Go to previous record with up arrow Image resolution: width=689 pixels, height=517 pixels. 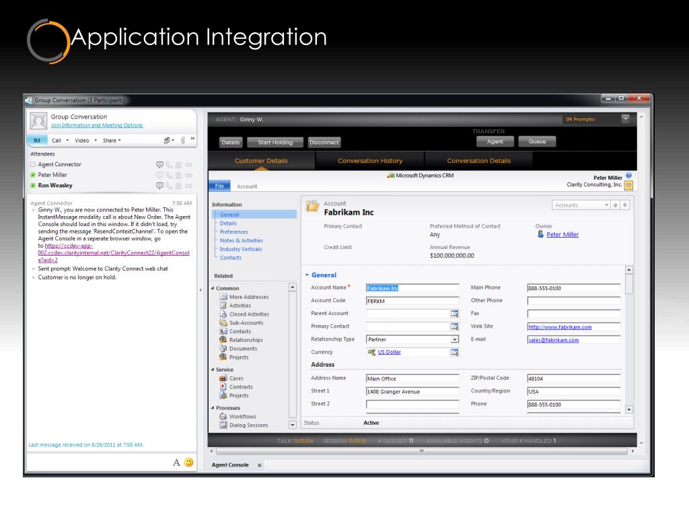615,205
